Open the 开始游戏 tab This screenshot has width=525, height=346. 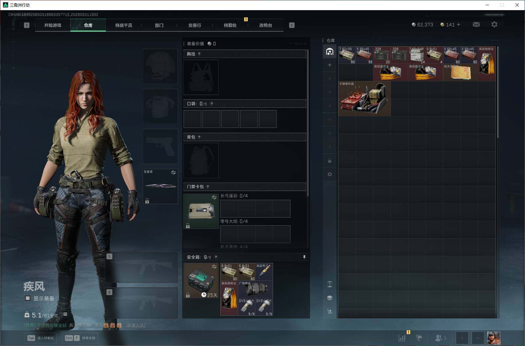coord(53,25)
